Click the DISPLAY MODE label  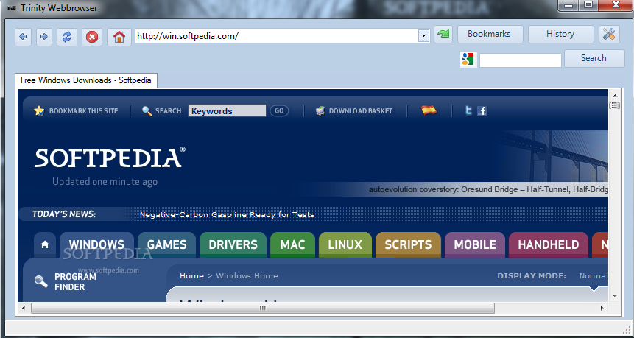[x=532, y=275]
